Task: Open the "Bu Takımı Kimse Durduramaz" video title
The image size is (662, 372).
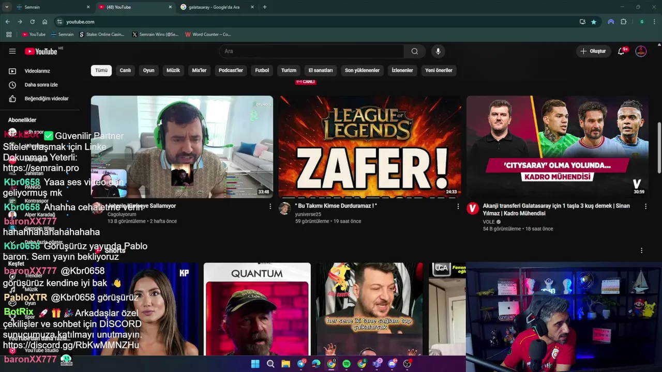Action: [336, 206]
